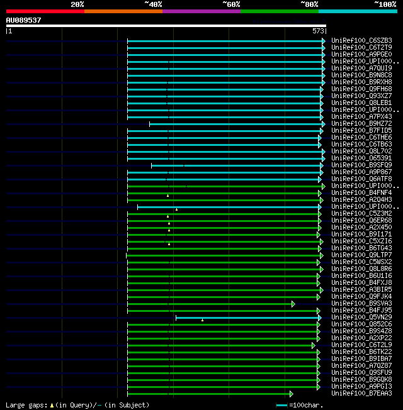Open hit UniRef100_A7QUI9
This screenshot has height=410, width=403.
pyautogui.click(x=361, y=69)
